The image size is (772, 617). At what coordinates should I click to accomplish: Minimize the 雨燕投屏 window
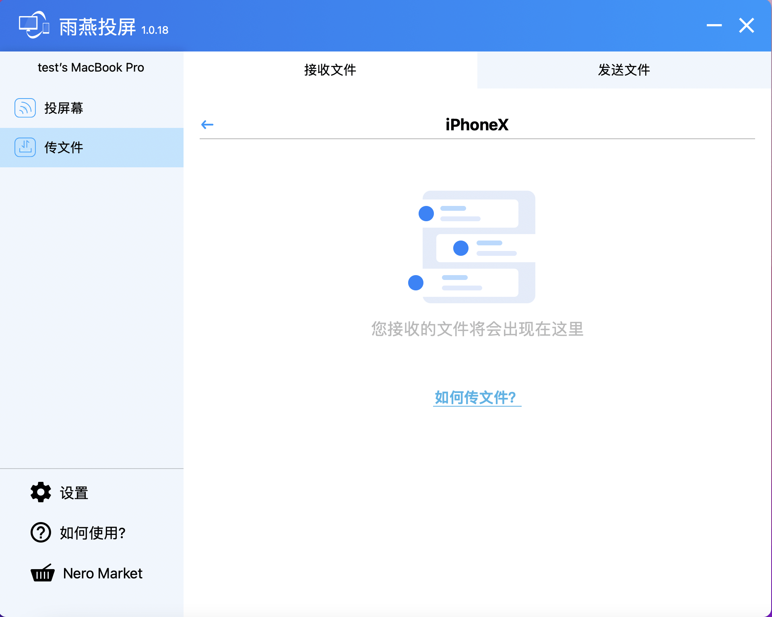[714, 25]
